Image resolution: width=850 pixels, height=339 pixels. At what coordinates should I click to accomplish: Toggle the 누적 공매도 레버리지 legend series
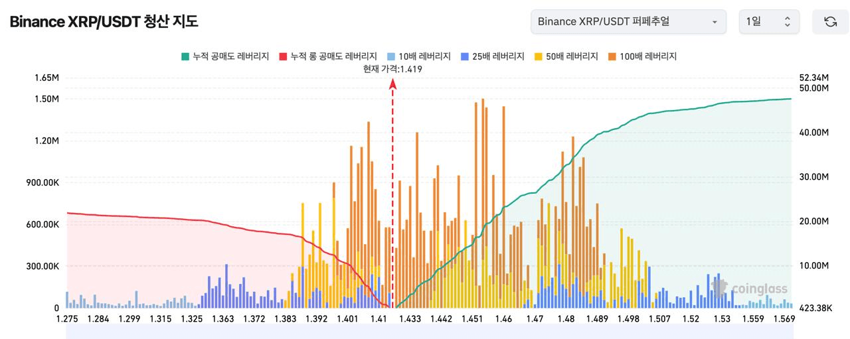point(224,56)
